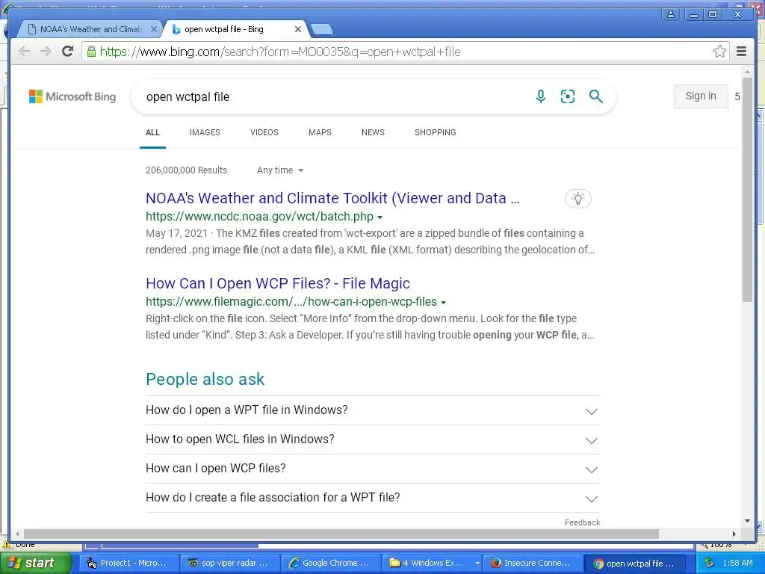Screen dimensions: 765x574
Task: Open the Windows start menu
Action: point(35,564)
